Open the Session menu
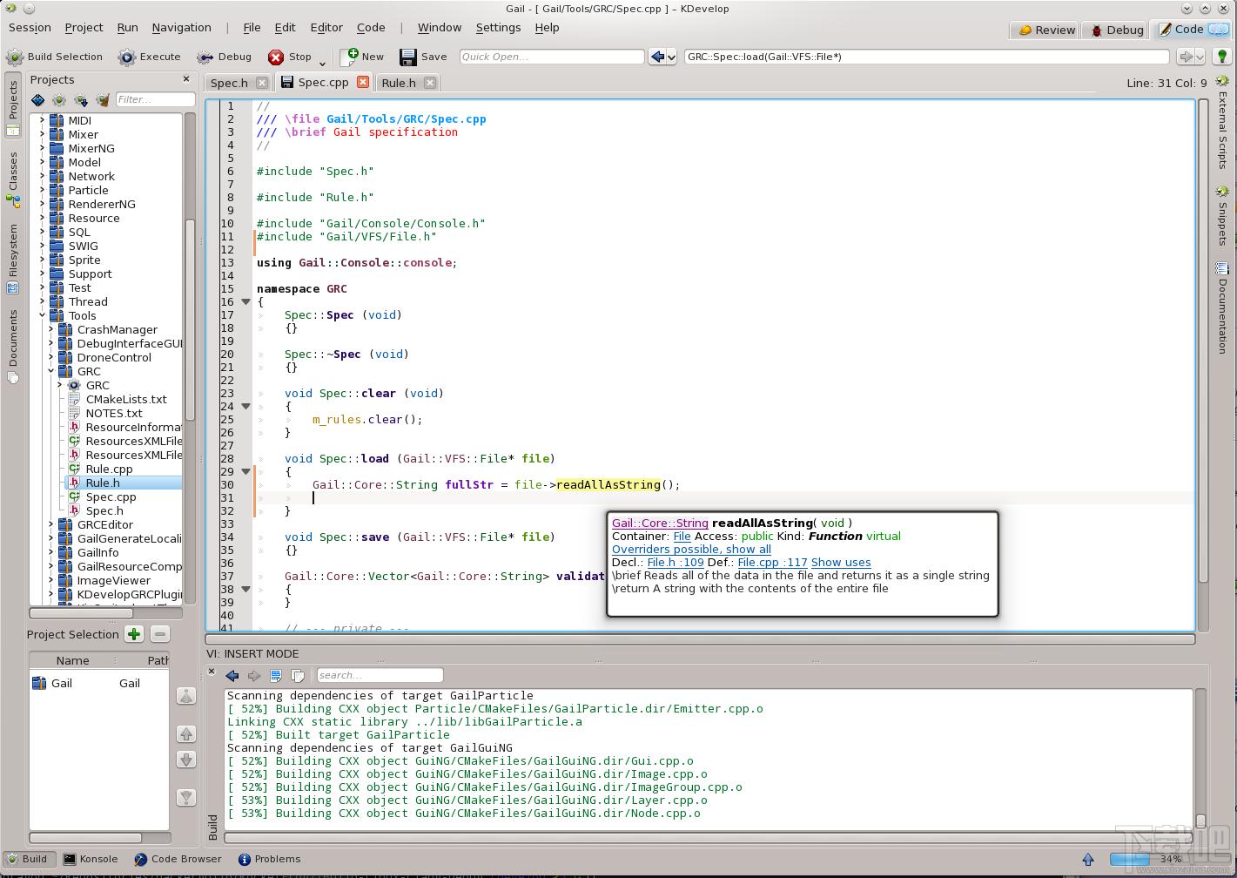Image resolution: width=1237 pixels, height=878 pixels. pyautogui.click(x=30, y=28)
